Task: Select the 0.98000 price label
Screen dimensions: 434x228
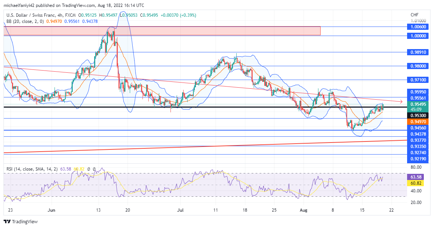Action: click(418, 66)
